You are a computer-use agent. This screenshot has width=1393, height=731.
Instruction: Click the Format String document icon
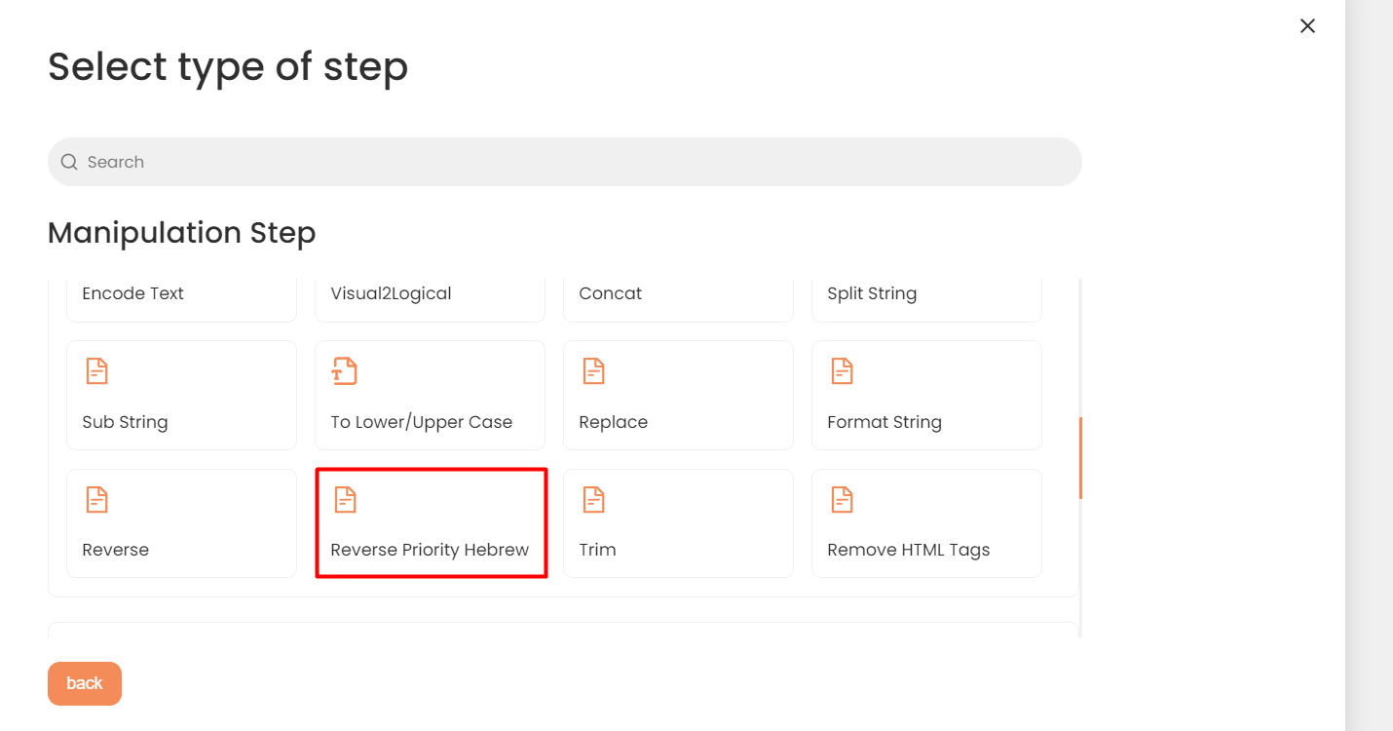click(842, 371)
